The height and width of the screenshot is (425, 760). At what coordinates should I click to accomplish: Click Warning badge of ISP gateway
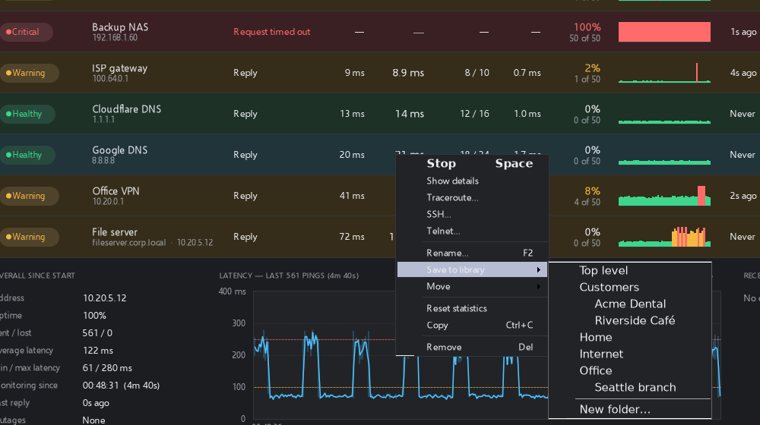click(28, 73)
